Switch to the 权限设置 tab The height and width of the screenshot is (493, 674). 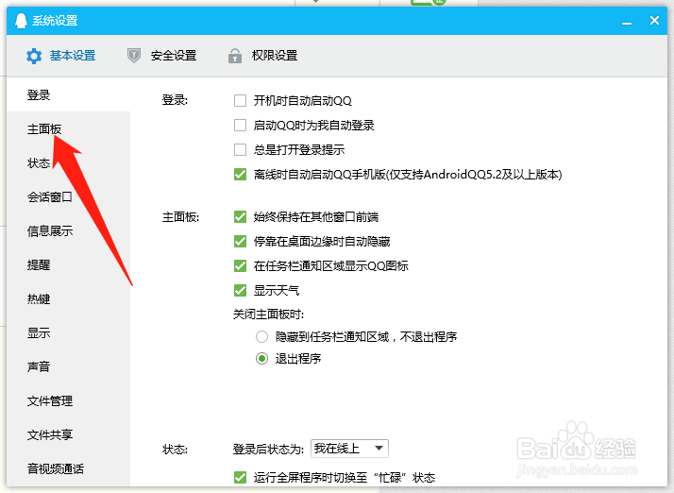[263, 56]
